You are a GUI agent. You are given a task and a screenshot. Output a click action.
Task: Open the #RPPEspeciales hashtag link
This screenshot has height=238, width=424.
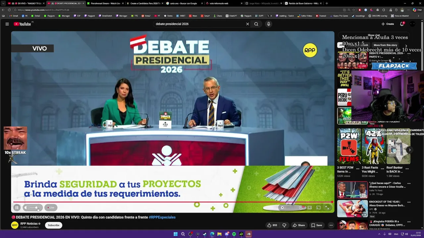pyautogui.click(x=162, y=217)
